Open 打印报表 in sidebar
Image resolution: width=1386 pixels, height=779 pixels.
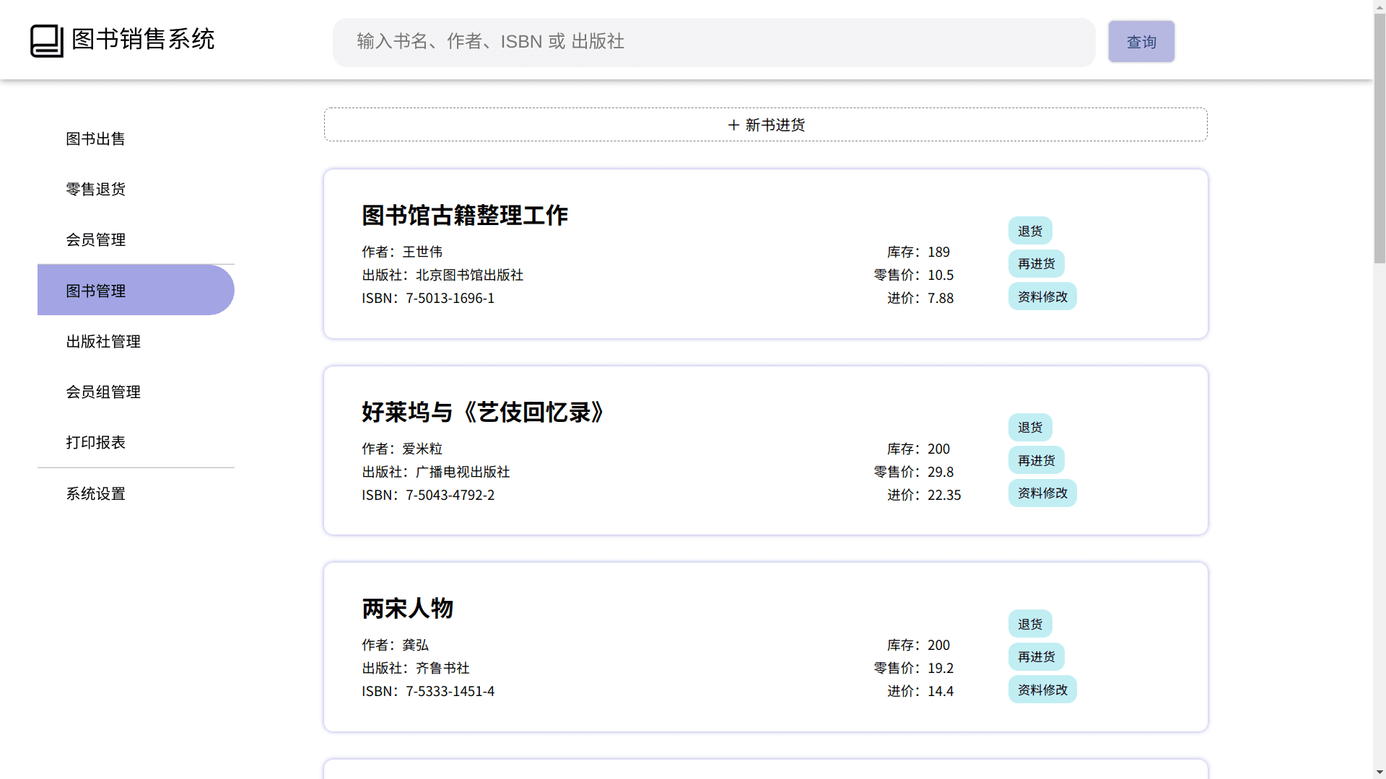pyautogui.click(x=96, y=442)
